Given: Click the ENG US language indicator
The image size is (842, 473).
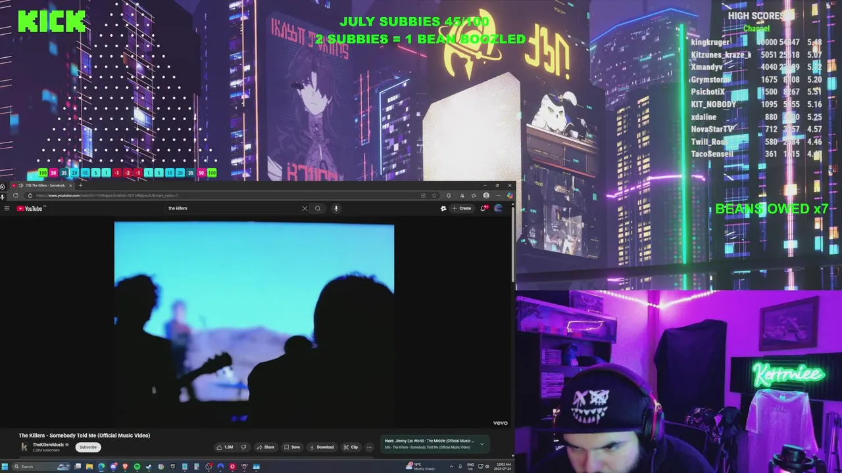Looking at the screenshot, I should 470,466.
